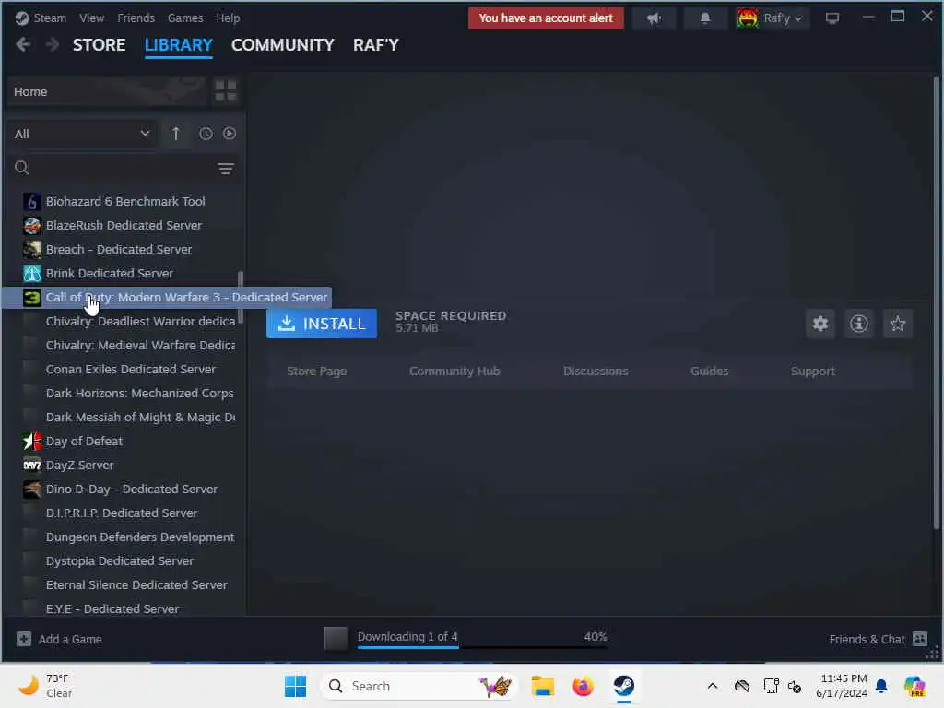Open the Steam menu
The image size is (944, 708).
point(50,18)
